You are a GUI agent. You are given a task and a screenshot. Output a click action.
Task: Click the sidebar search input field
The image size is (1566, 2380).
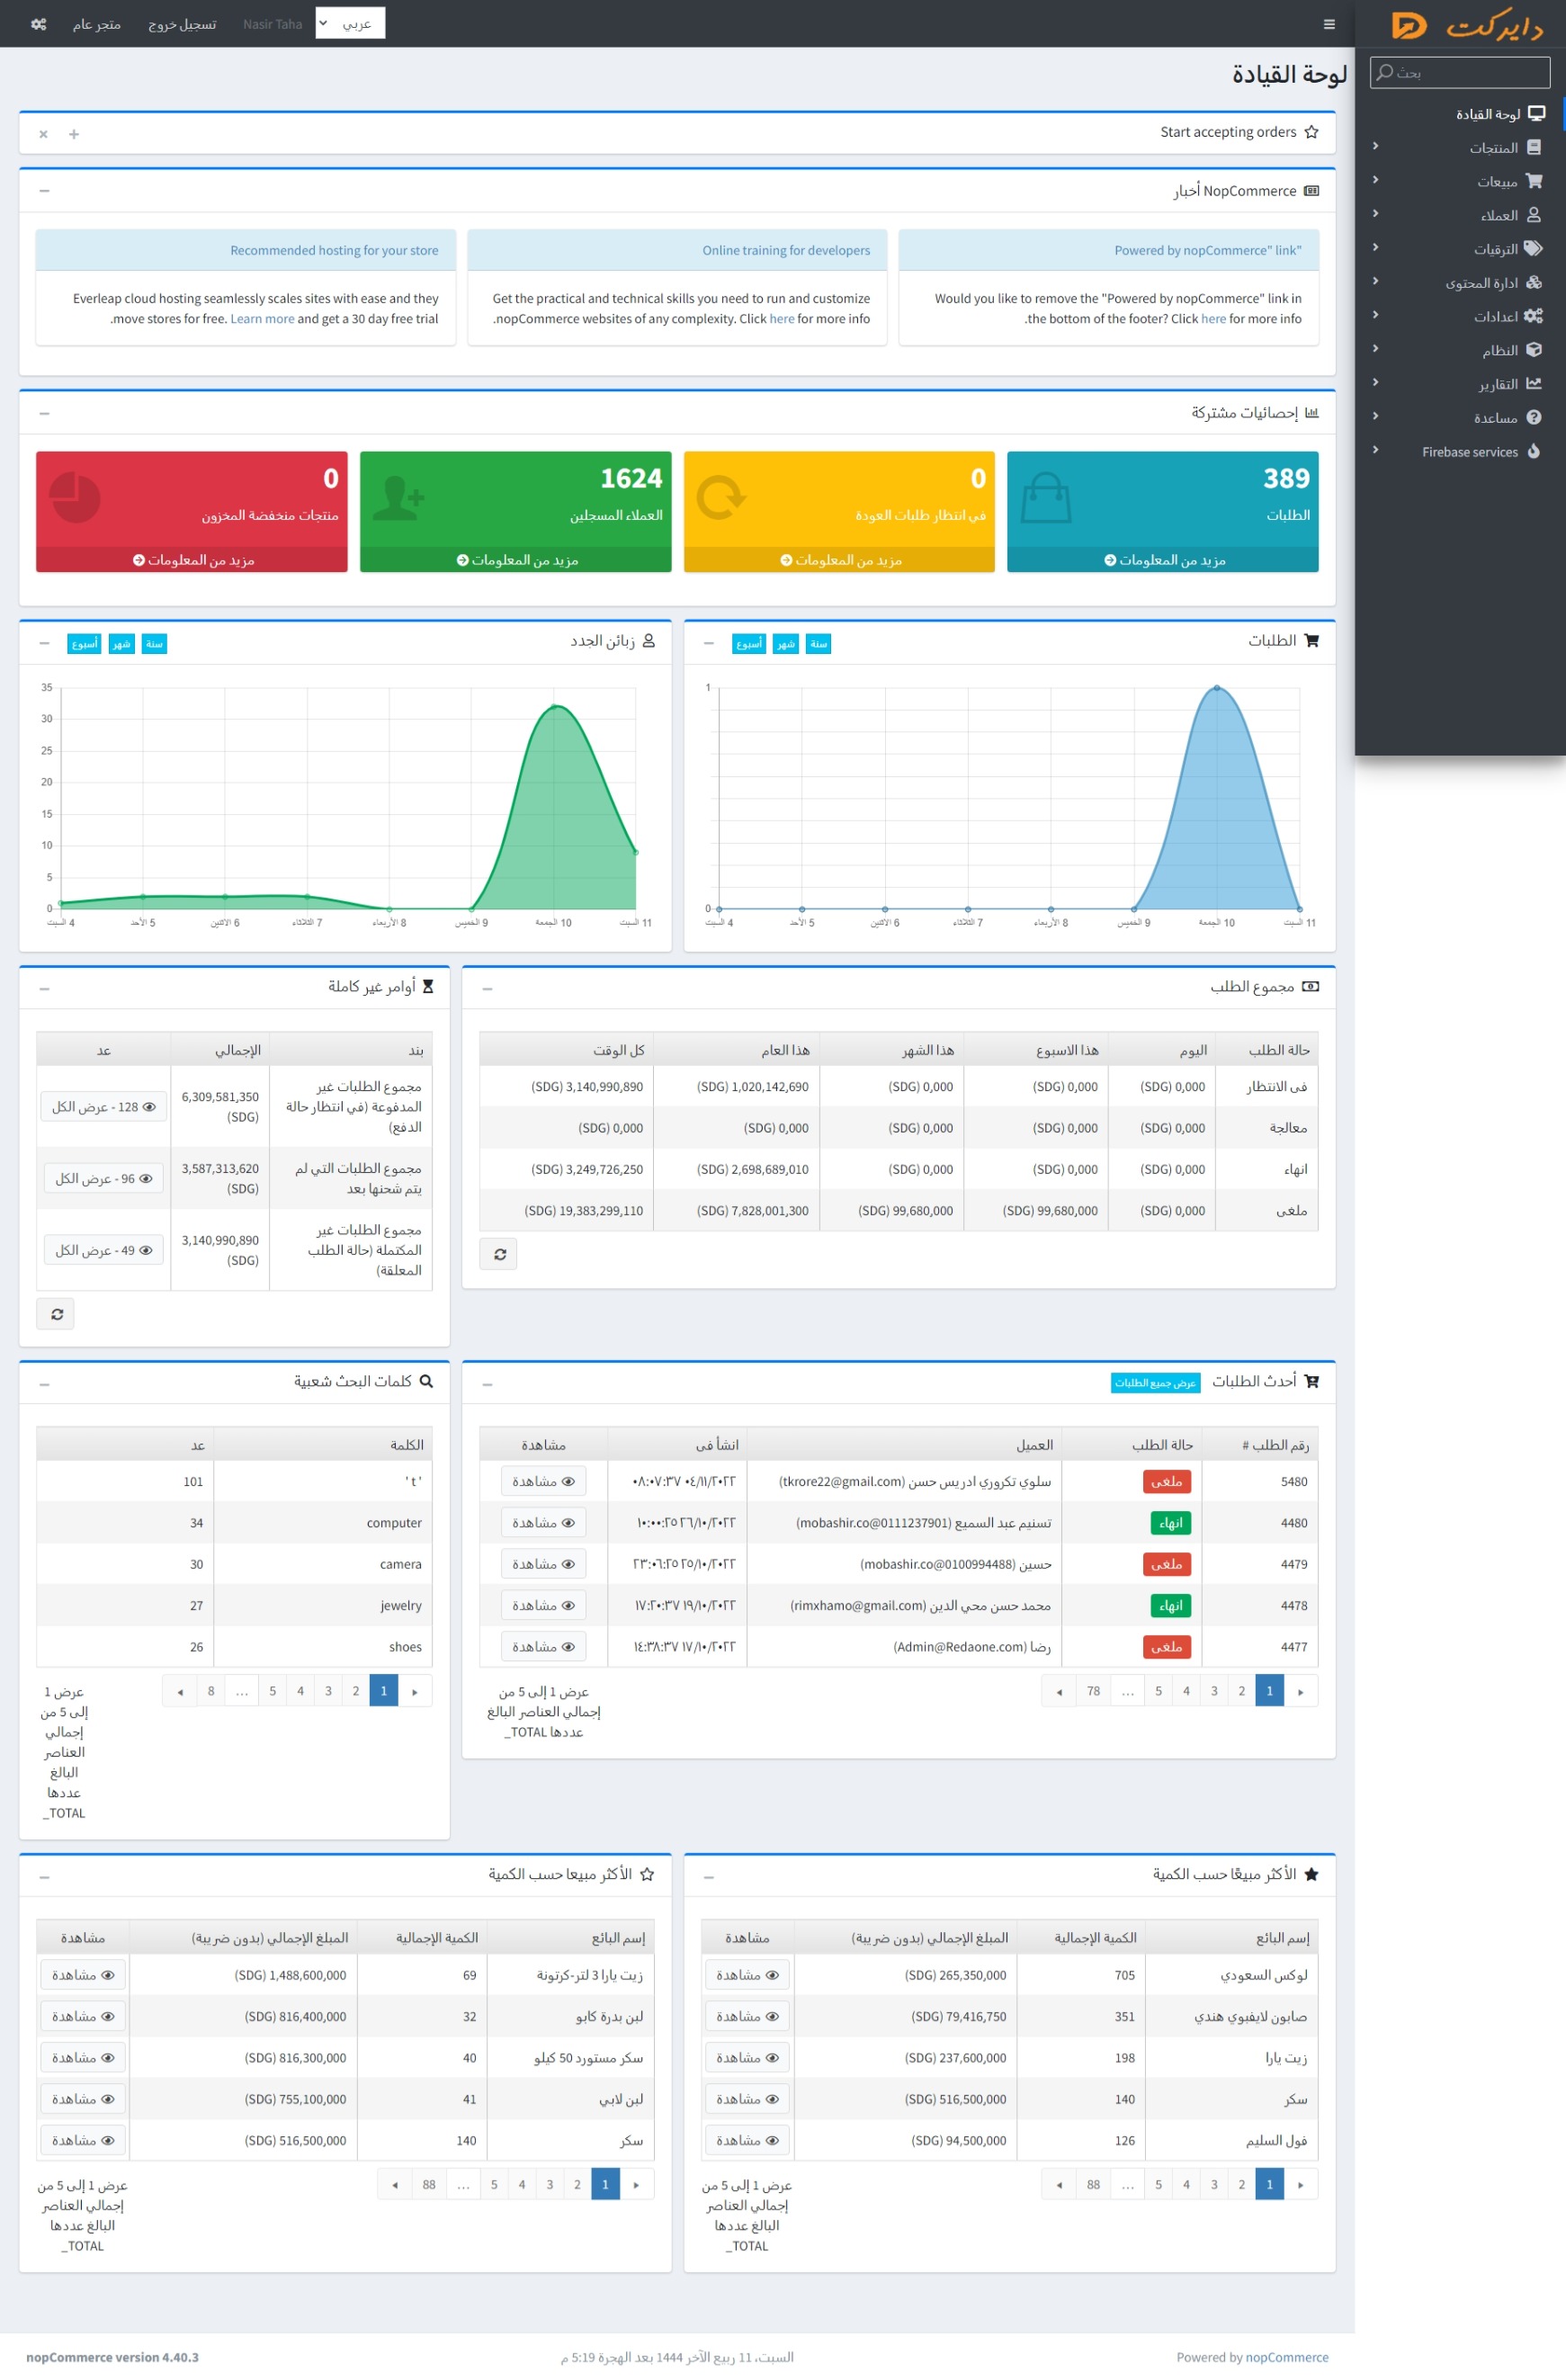pyautogui.click(x=1460, y=72)
